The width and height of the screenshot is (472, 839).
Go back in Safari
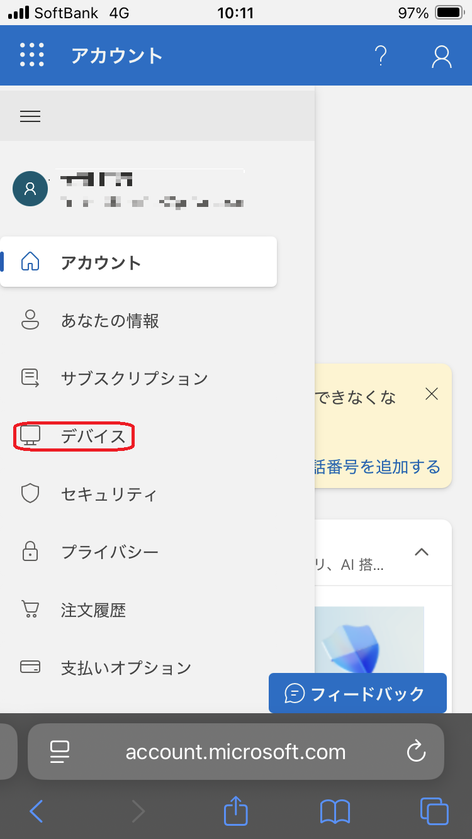[37, 811]
